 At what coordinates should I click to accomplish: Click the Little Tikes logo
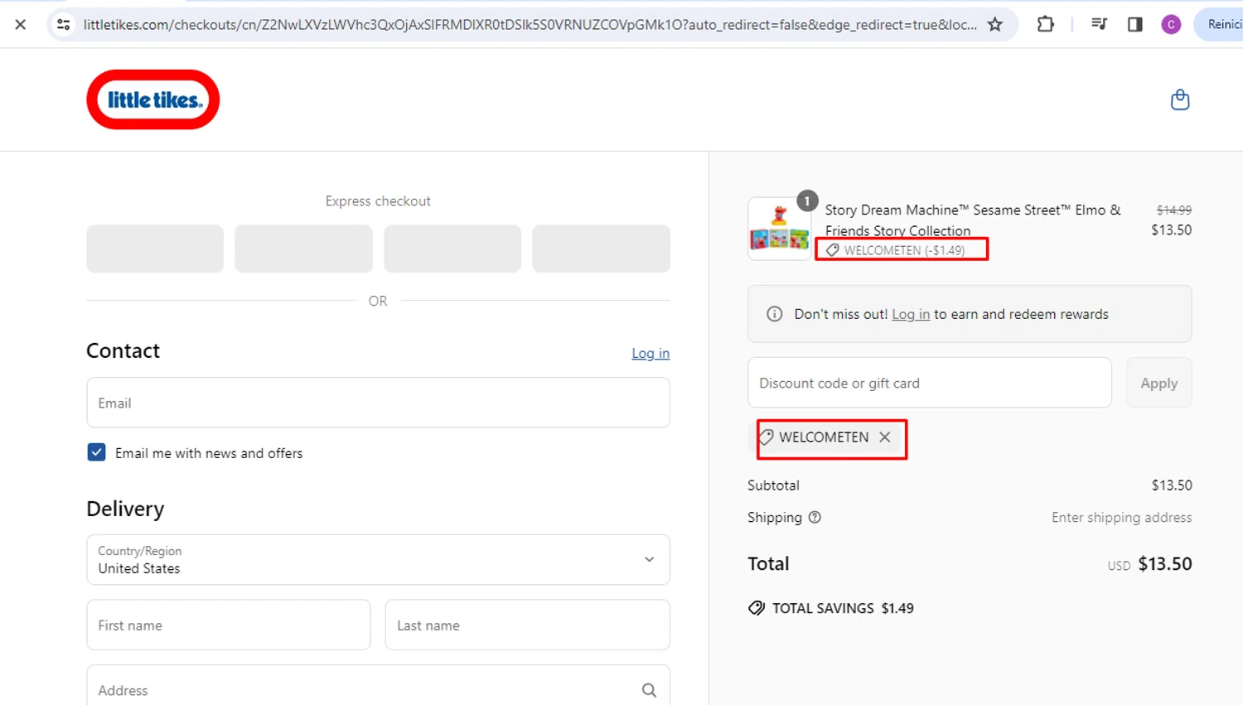153,99
